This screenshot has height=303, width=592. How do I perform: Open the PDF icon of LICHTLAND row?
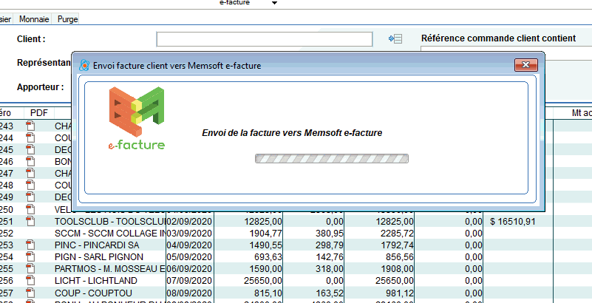[30, 280]
